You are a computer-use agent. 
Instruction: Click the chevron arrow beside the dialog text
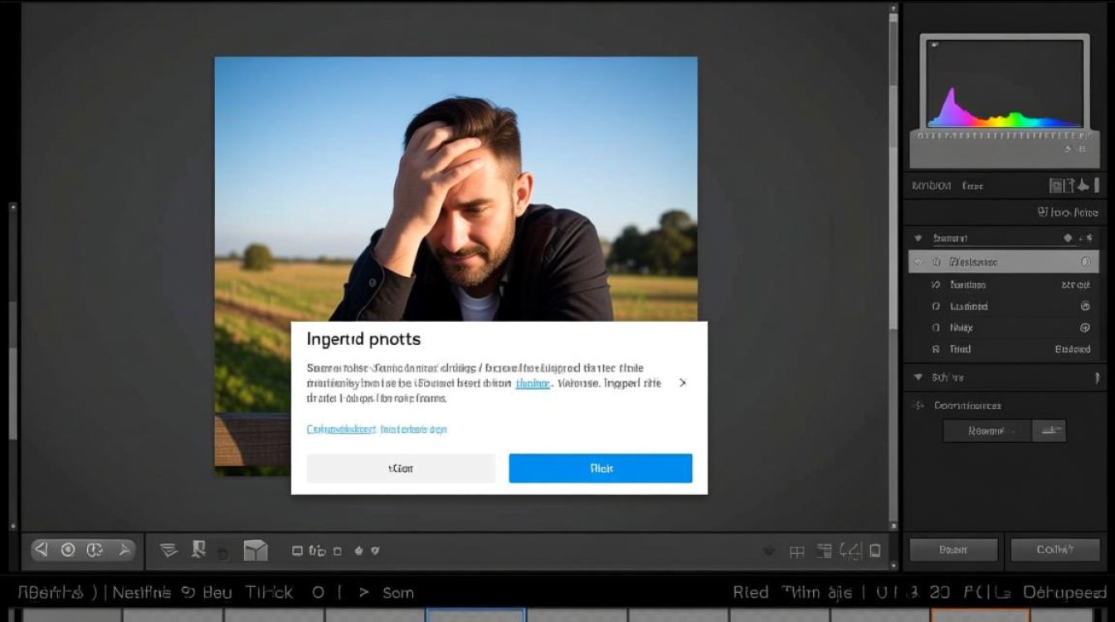pyautogui.click(x=683, y=383)
